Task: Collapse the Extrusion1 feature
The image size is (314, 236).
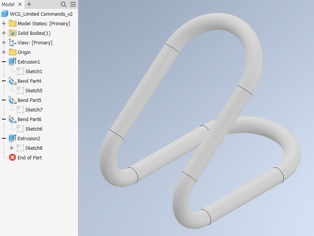Action: (4, 62)
